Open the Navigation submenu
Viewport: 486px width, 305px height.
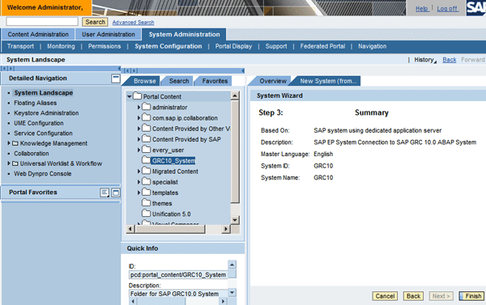pyautogui.click(x=373, y=46)
